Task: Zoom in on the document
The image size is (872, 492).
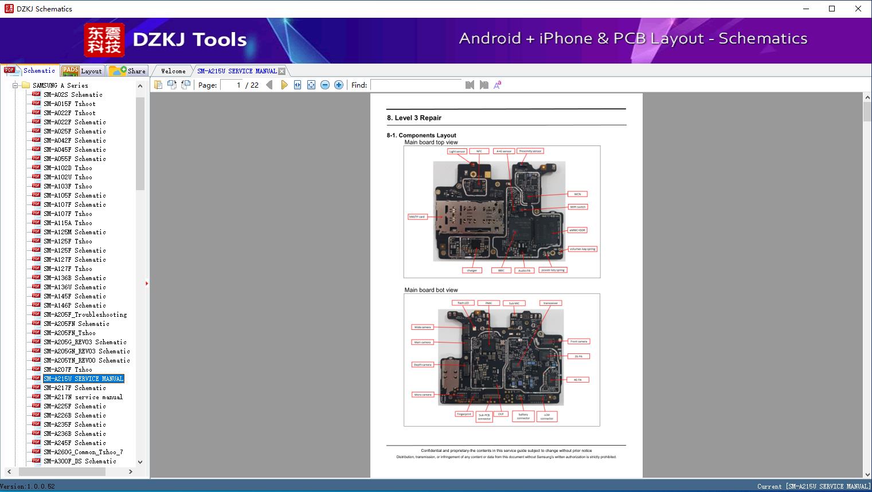Action: 339,85
